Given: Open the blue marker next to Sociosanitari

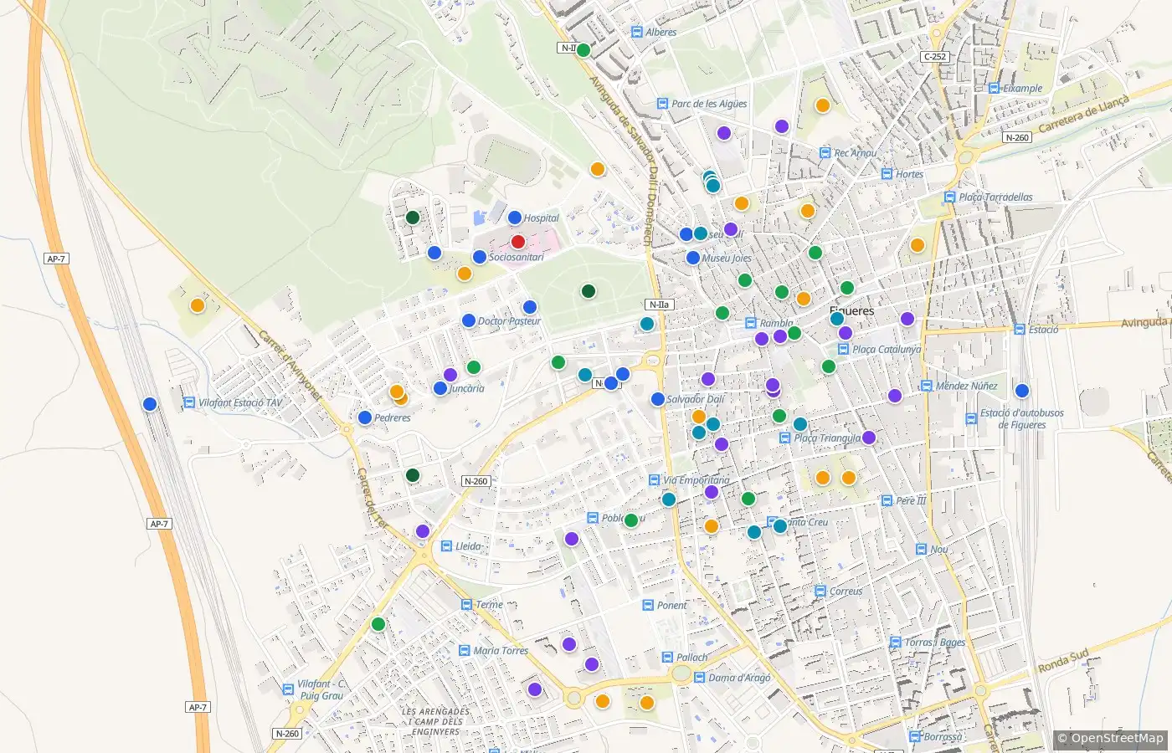Looking at the screenshot, I should (480, 257).
